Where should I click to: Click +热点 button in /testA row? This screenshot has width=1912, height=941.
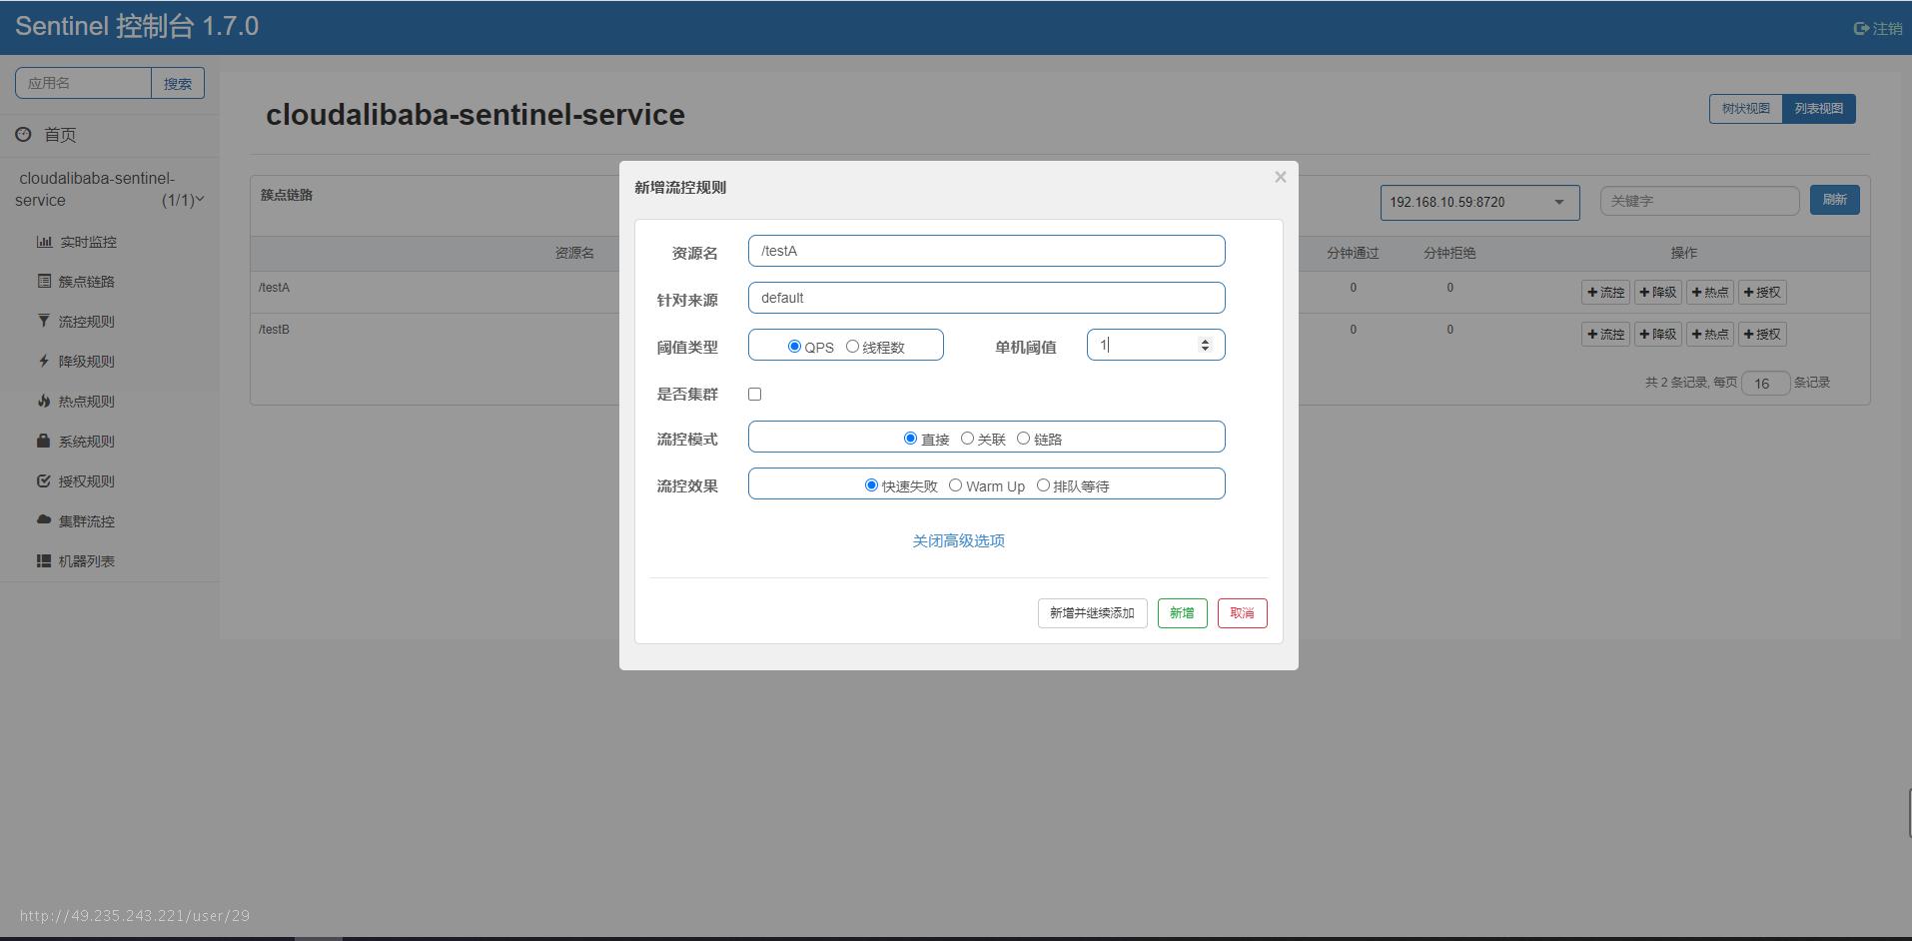[1710, 293]
